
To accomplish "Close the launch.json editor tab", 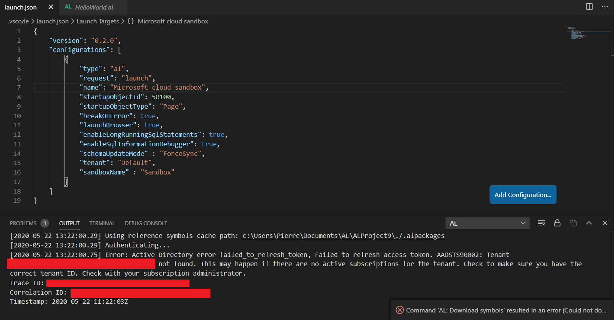I will pos(50,7).
